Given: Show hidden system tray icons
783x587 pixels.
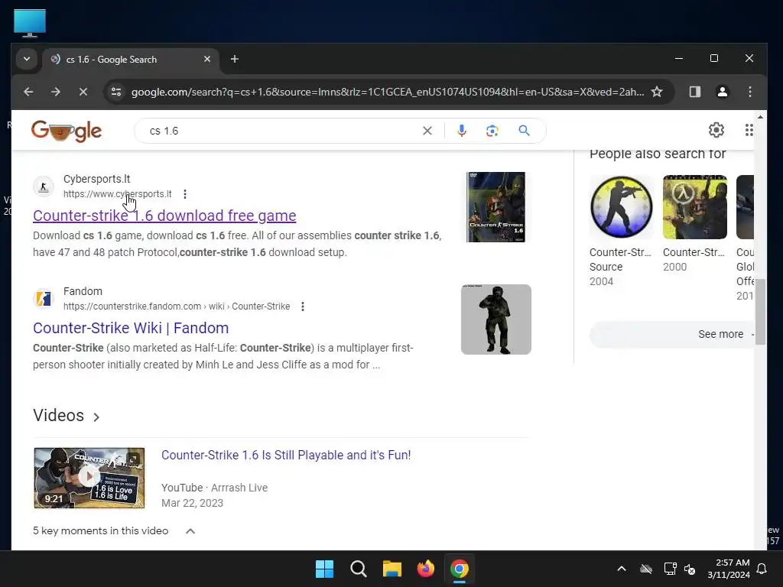Looking at the screenshot, I should click(x=622, y=569).
